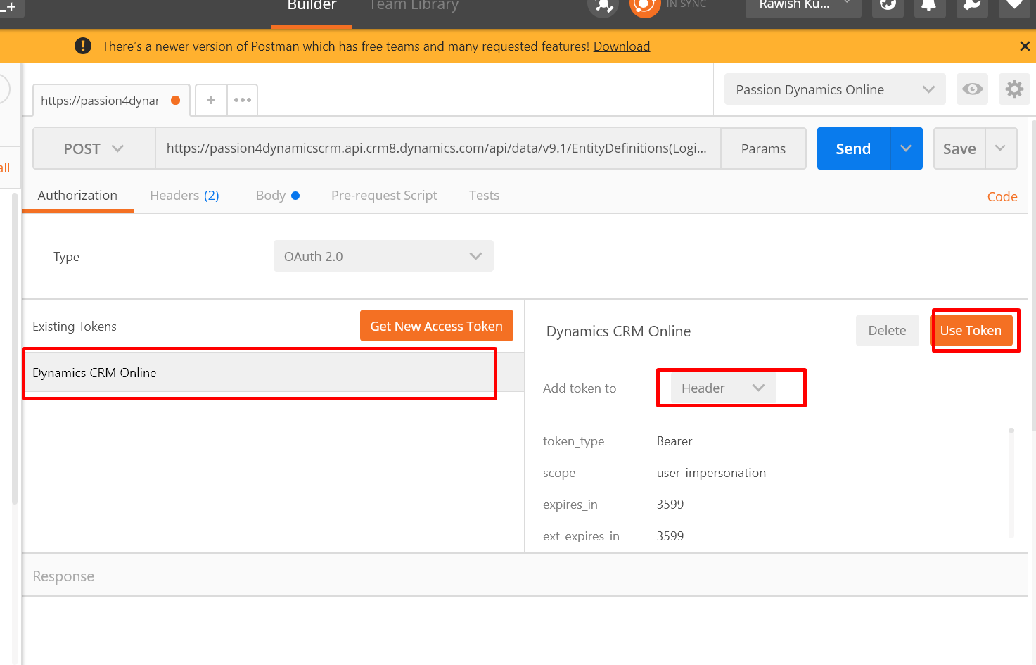Screen dimensions: 1036x665
Task: Click the Use Token button
Action: coord(971,331)
